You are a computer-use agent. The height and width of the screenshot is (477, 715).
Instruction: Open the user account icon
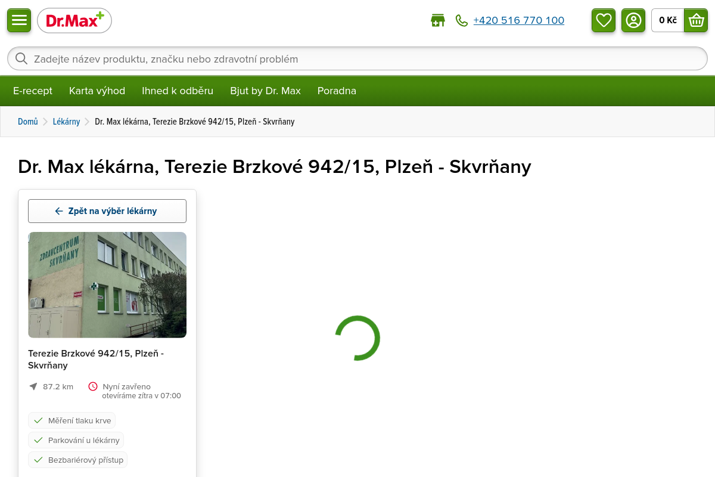[633, 20]
